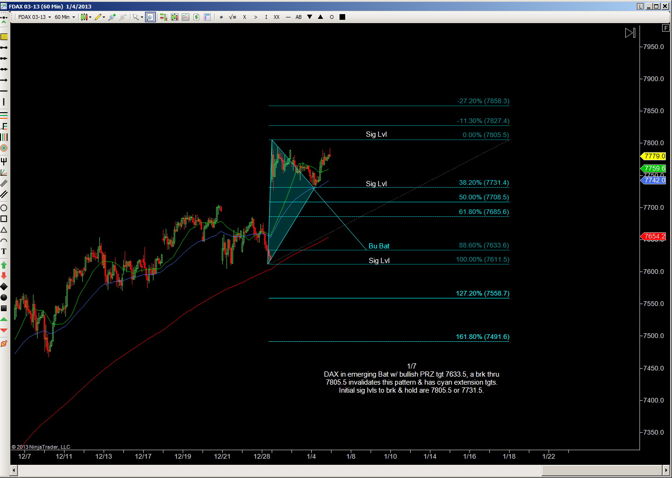Click the horizontal scrollbar right arrow
672x478 pixels.
(666, 470)
